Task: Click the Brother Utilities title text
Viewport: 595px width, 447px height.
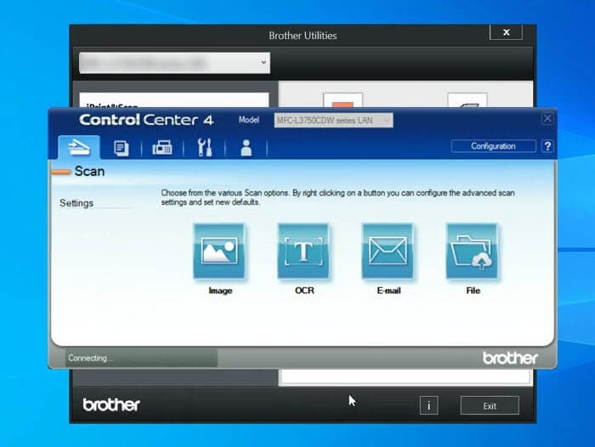Action: (x=303, y=36)
